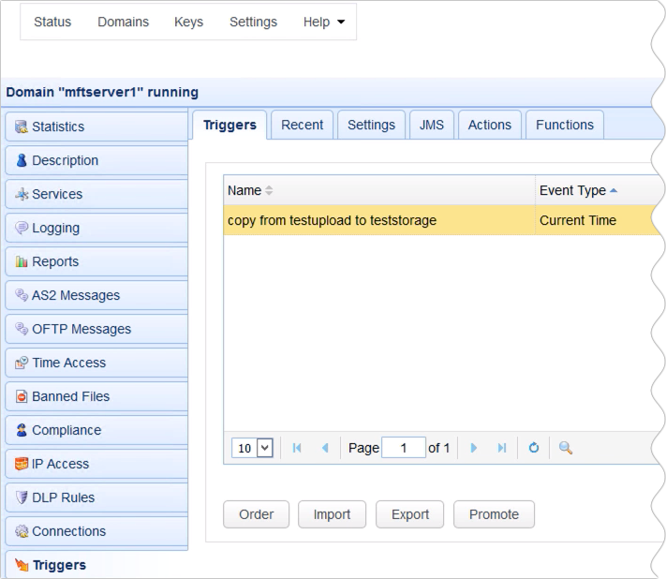Click the Export button
666x579 pixels.
tap(409, 514)
